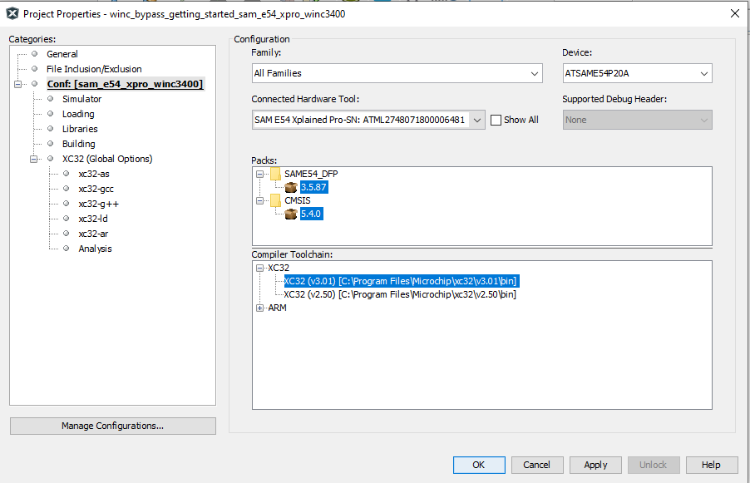The height and width of the screenshot is (483, 750).
Task: Select the xc32-ar category
Action: [94, 234]
